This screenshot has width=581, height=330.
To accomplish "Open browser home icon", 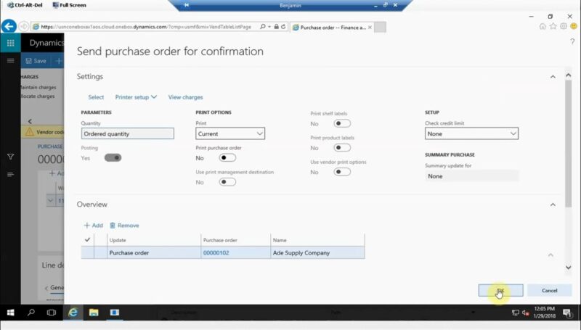I will pos(543,26).
